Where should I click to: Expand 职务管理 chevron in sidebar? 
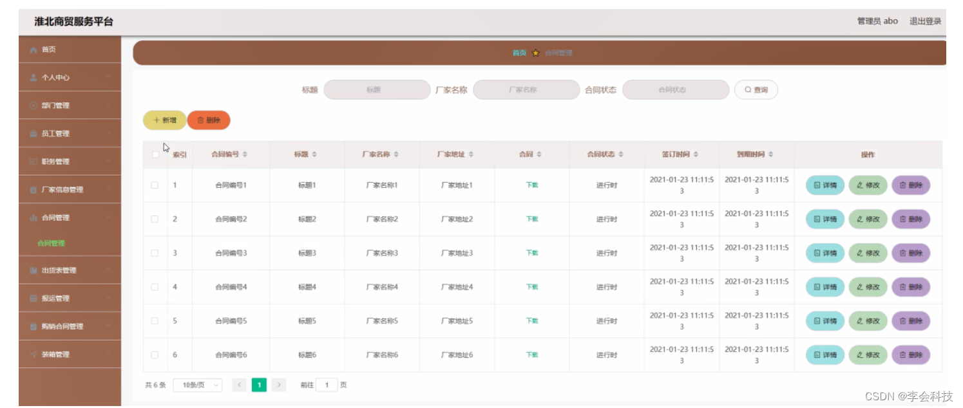(110, 162)
